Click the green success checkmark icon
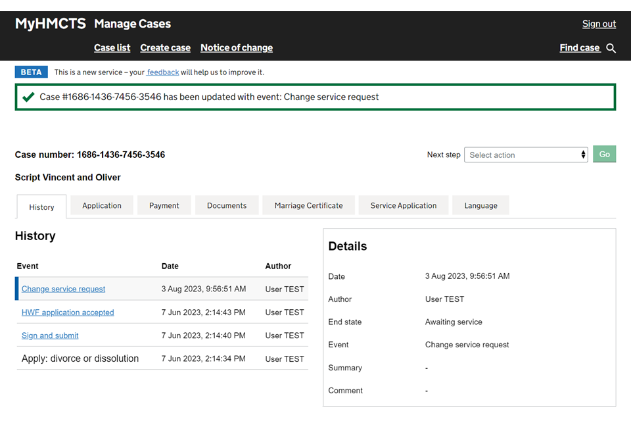Image resolution: width=631 pixels, height=421 pixels. (x=28, y=97)
